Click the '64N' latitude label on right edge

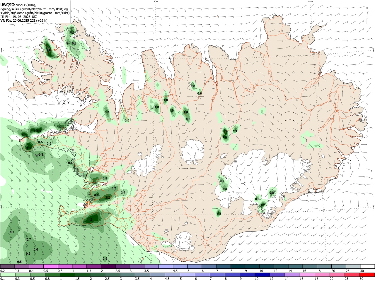pyautogui.click(x=374, y=207)
